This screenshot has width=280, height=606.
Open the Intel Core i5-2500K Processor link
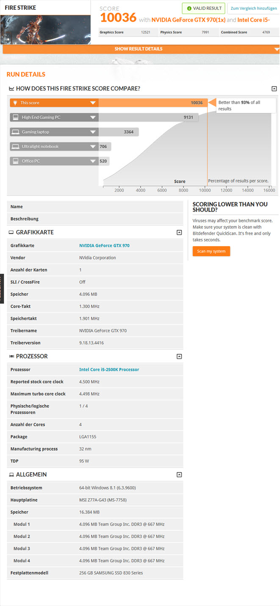click(109, 370)
